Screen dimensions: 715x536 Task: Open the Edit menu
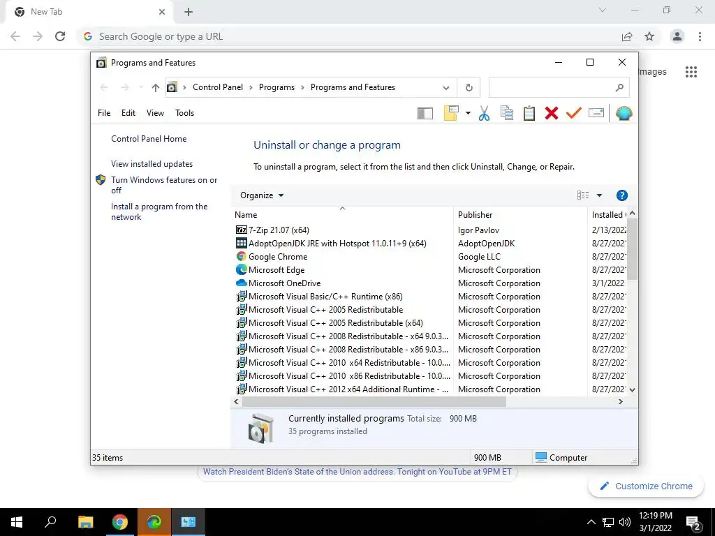128,113
